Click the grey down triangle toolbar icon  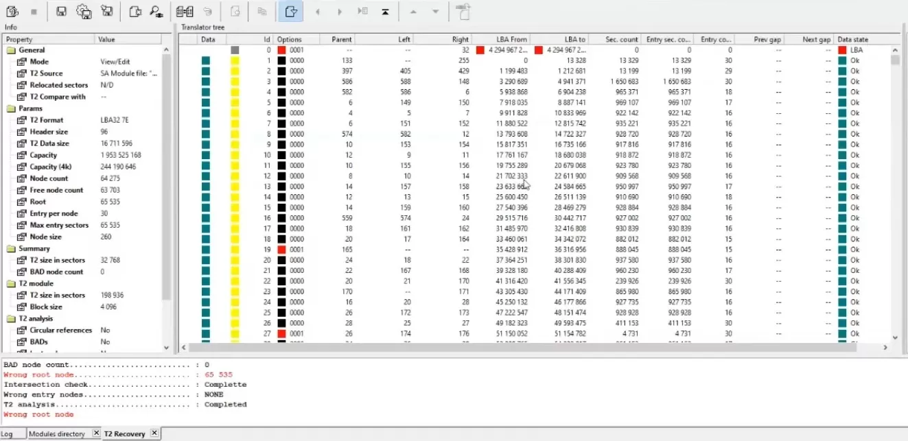point(435,12)
